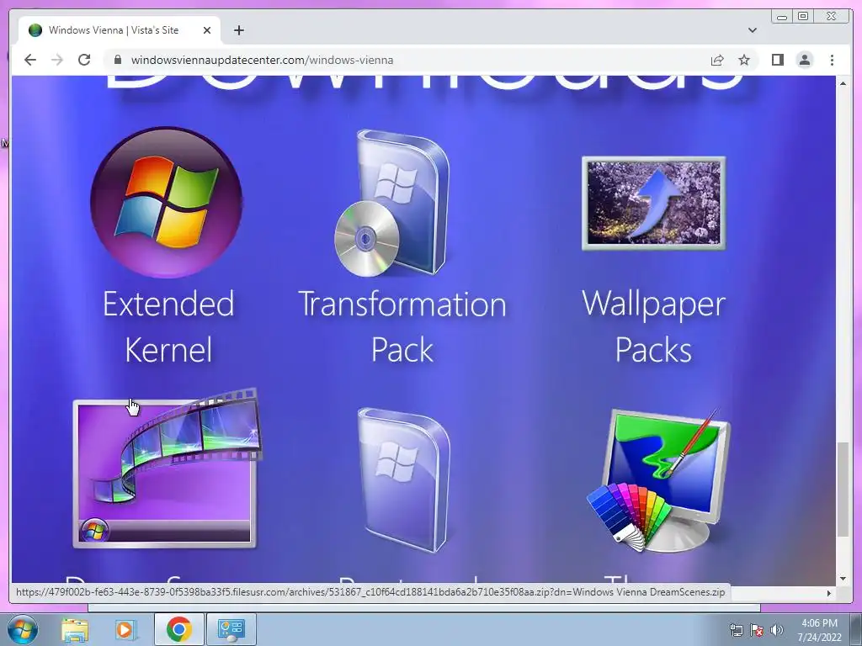The width and height of the screenshot is (862, 646).
Task: Go forward in browser history
Action: [57, 60]
